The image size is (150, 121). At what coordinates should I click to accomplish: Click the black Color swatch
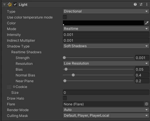[103, 23]
